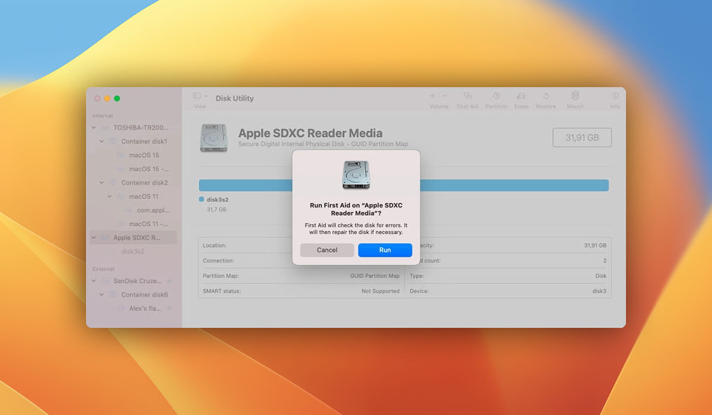Collapse the TOSHIBA-TR200 disk tree
Viewport: 712px width, 415px height.
94,127
